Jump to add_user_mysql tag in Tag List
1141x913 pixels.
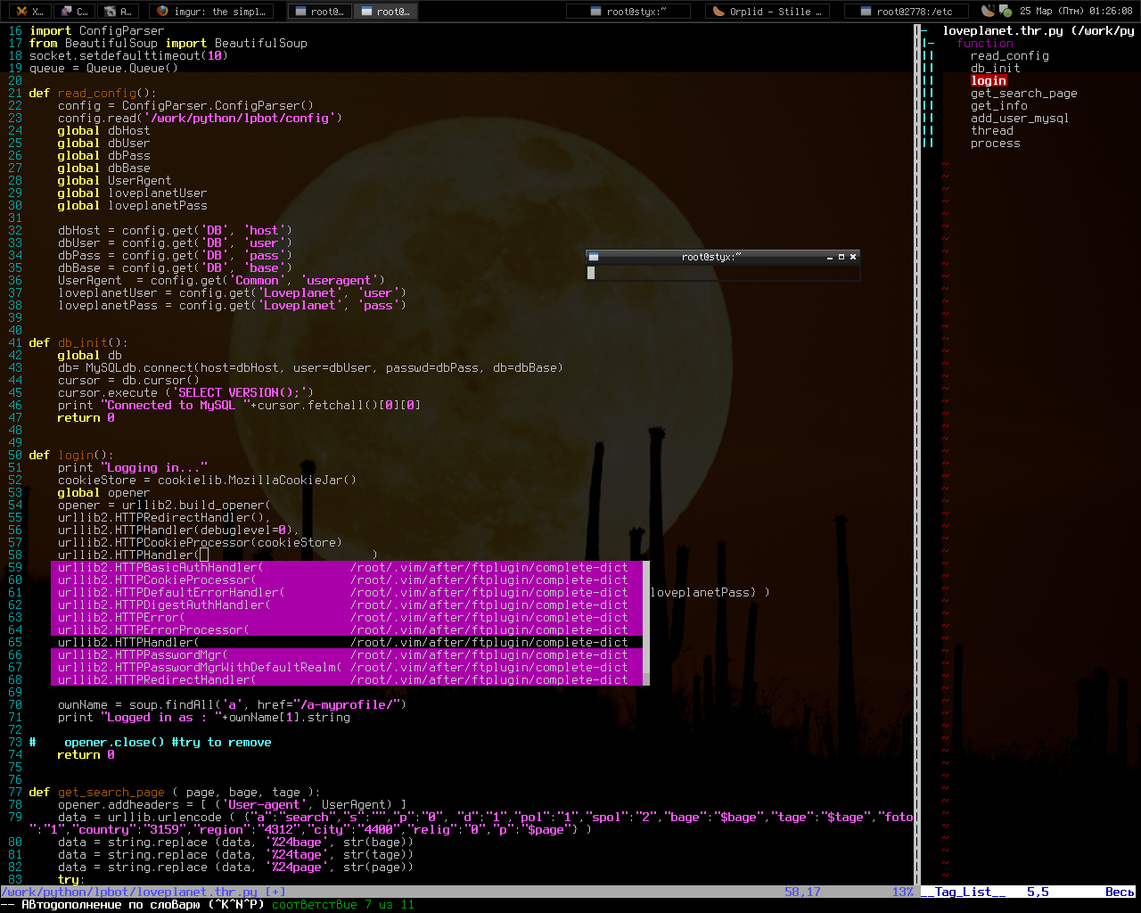(1019, 118)
